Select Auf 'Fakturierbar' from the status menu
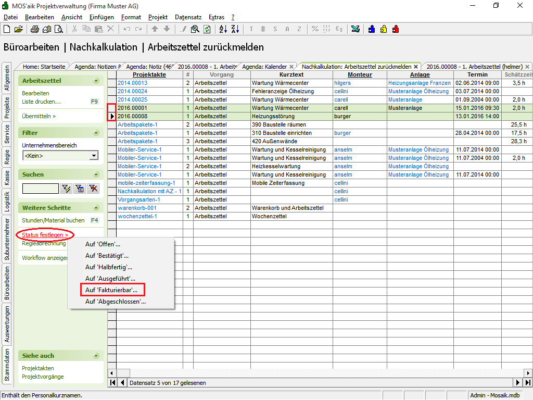 [112, 289]
